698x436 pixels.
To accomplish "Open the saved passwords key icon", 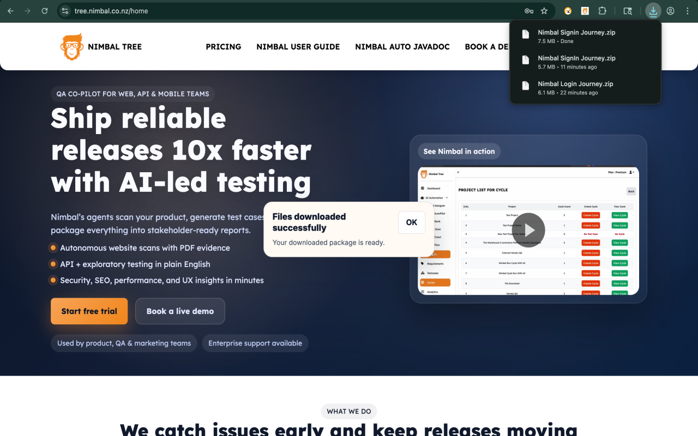I will (528, 11).
